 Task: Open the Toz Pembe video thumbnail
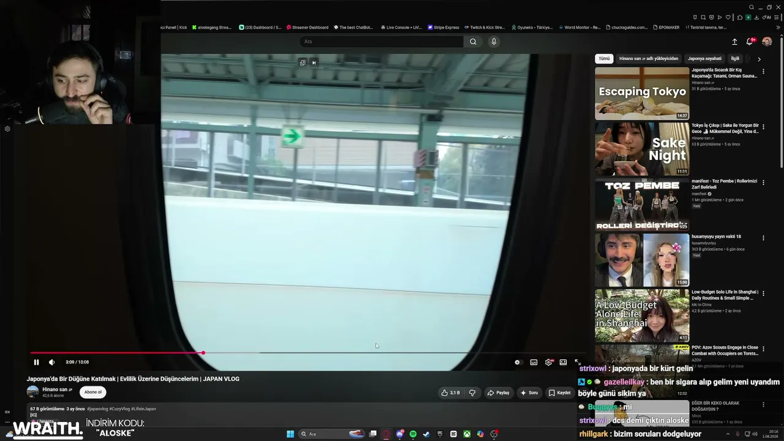point(642,205)
